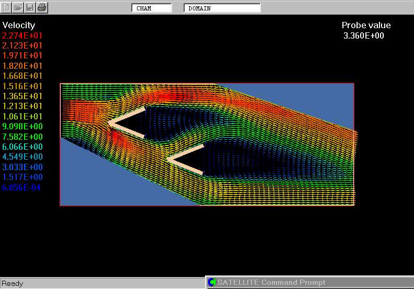Select the orange 1.820E+01 legend entry
Viewport: 414px width, 289px height.
click(x=22, y=66)
